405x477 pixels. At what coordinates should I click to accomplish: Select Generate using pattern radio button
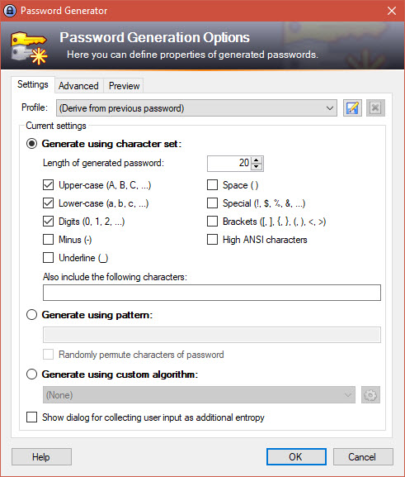pyautogui.click(x=31, y=314)
